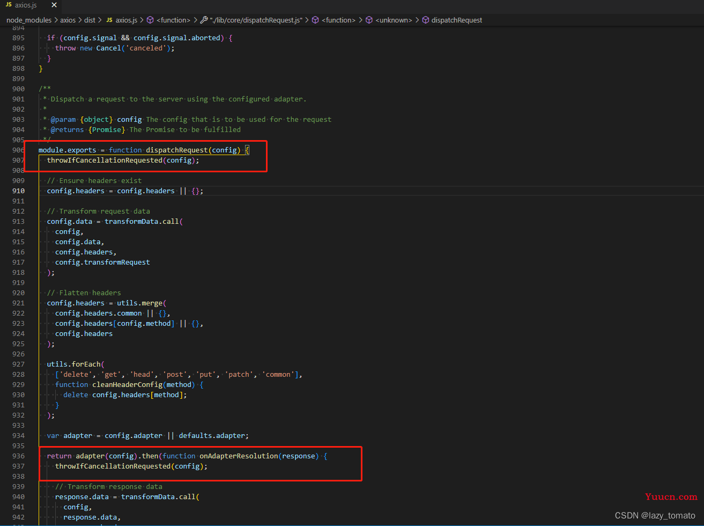Open the node_modules breadcrumb segment

tap(29, 20)
